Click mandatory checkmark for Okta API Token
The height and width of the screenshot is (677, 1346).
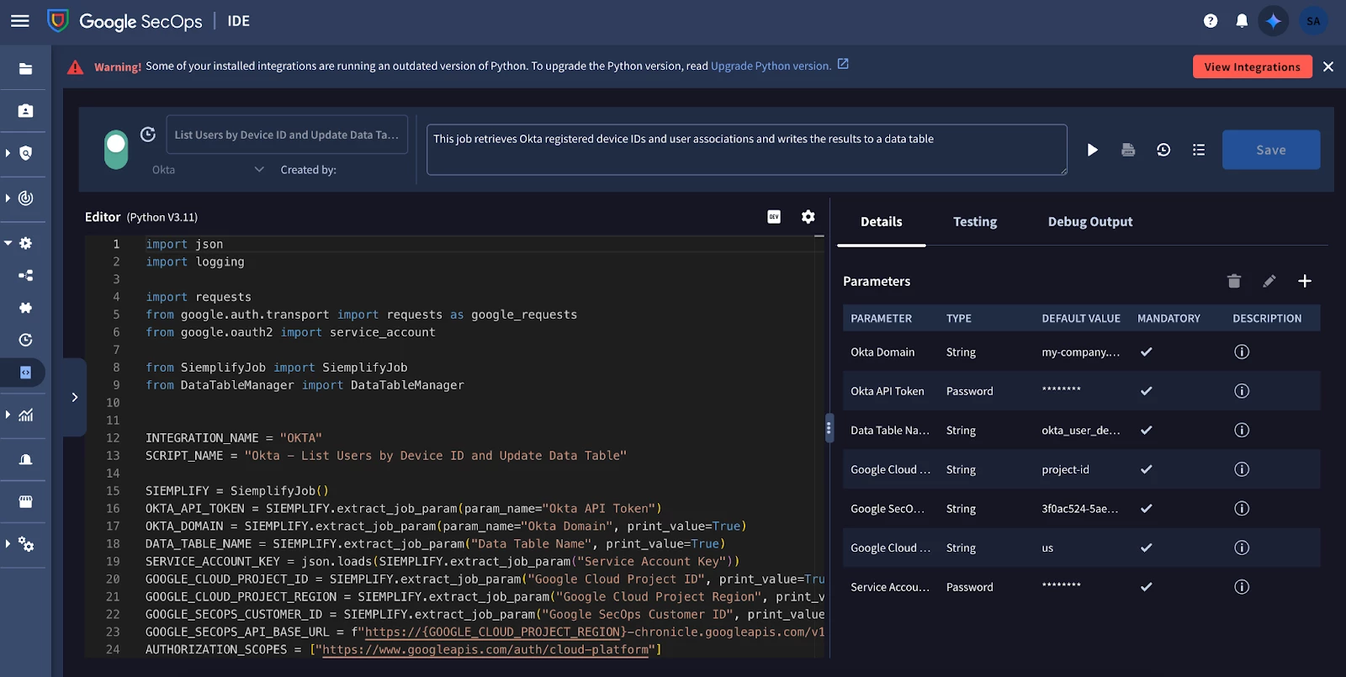pos(1146,391)
